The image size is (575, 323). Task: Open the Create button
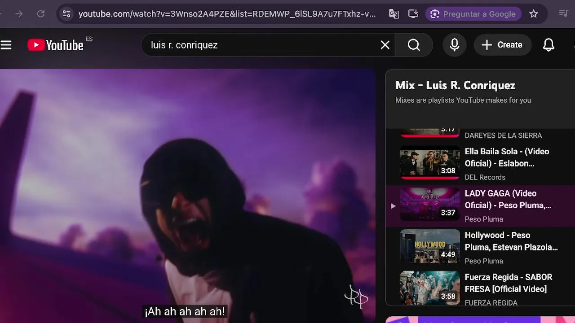coord(502,45)
